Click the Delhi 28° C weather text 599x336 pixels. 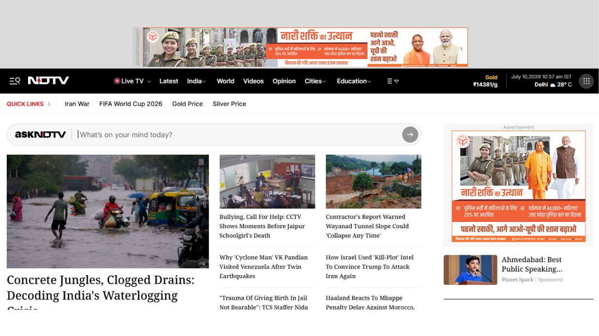[553, 85]
